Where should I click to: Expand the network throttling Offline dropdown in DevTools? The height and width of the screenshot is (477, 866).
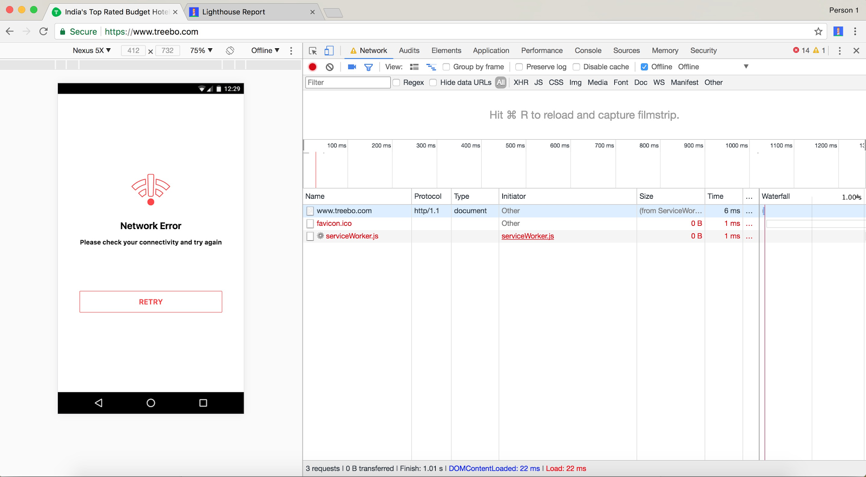tap(713, 67)
